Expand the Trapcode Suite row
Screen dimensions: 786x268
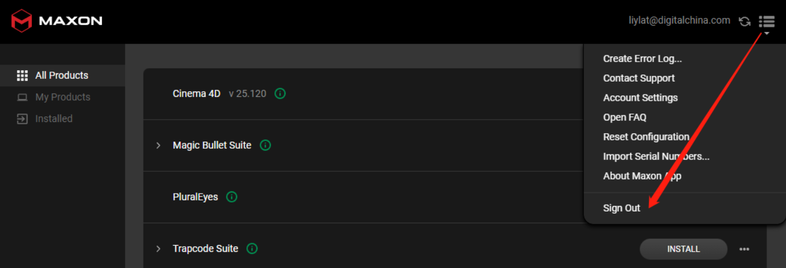[158, 248]
